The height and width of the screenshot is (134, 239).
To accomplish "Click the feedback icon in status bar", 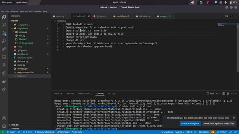I will 230,132.
